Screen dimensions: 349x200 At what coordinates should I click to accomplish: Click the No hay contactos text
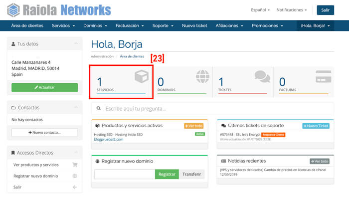coord(27,120)
